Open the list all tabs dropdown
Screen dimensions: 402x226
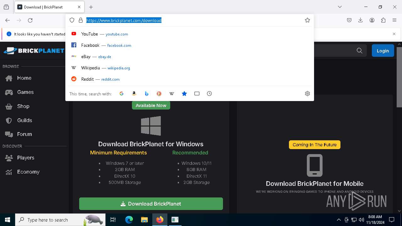tap(340, 7)
